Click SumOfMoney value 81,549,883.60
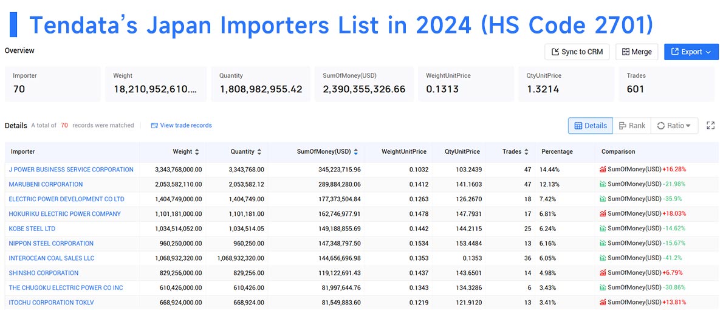 point(341,302)
